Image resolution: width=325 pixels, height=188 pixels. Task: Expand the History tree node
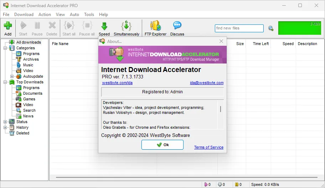click(5, 128)
